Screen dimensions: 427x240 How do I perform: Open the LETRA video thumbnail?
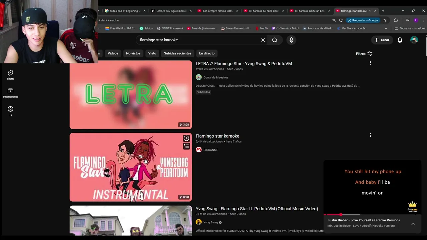131,95
